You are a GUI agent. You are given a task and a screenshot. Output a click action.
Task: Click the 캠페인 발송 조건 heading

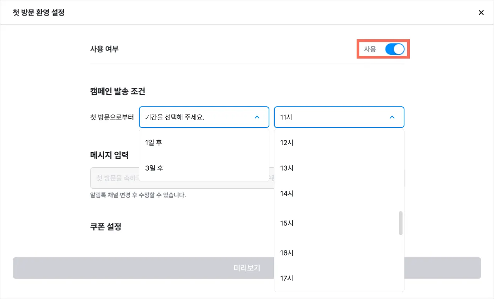point(117,91)
